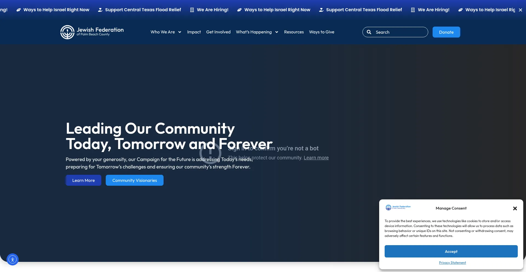Open the Who We Are menu

(163, 32)
